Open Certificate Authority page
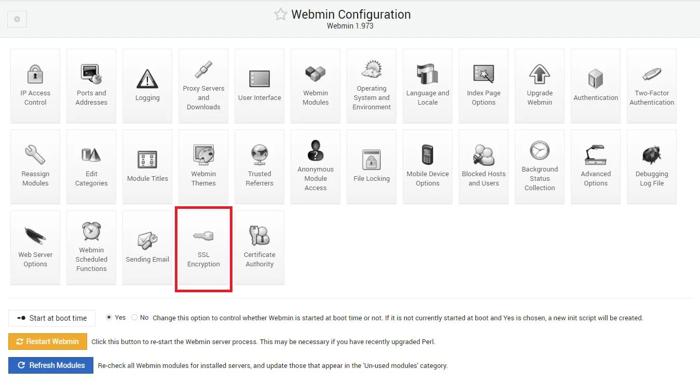The height and width of the screenshot is (384, 700). [259, 248]
